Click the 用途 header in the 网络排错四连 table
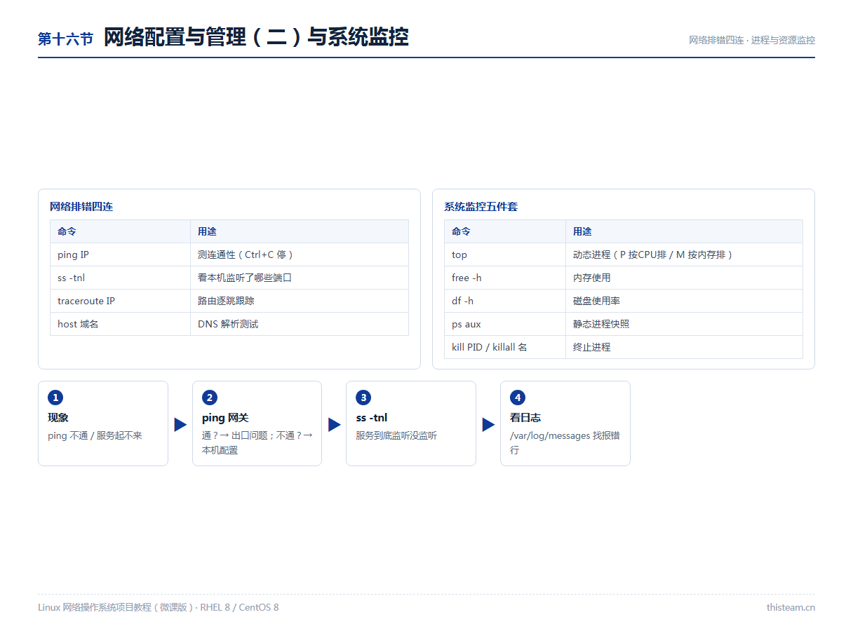This screenshot has width=853, height=631. click(300, 231)
